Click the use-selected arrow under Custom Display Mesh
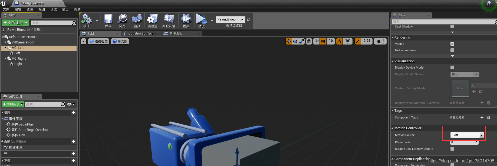The image size is (497, 166). (474, 92)
